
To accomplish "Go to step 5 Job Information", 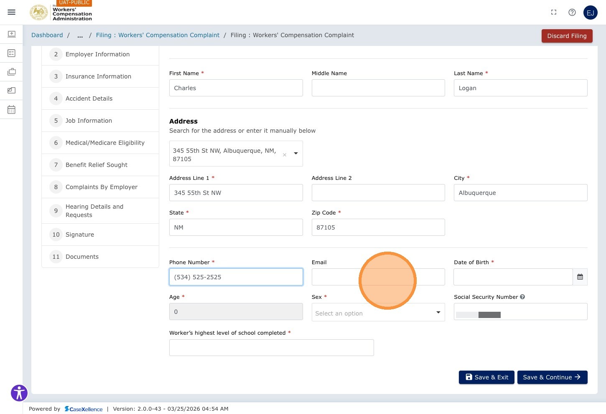I will (100, 121).
